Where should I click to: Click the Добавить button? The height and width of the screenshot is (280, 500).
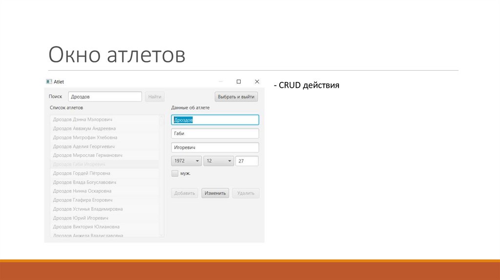click(x=184, y=193)
